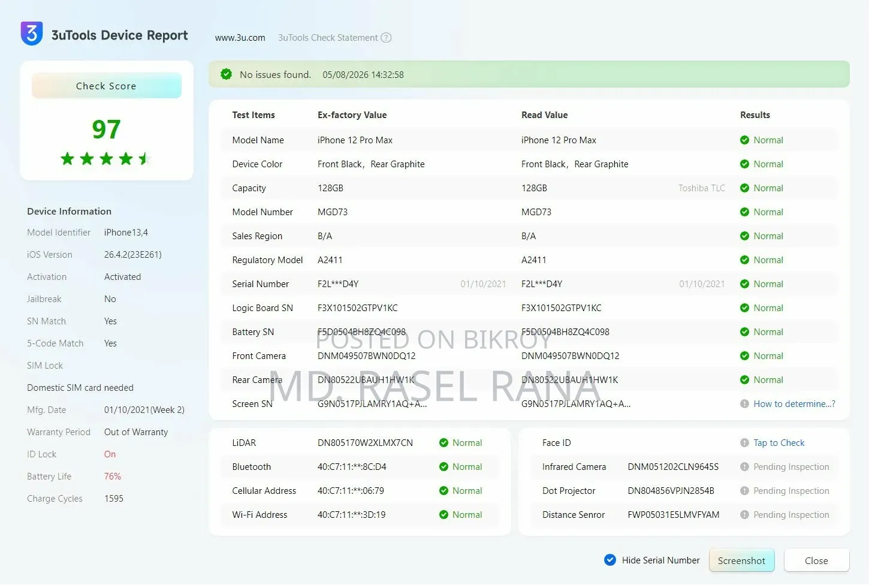
Task: Click the Pending Inspection text for Dot Projector
Action: coord(791,491)
